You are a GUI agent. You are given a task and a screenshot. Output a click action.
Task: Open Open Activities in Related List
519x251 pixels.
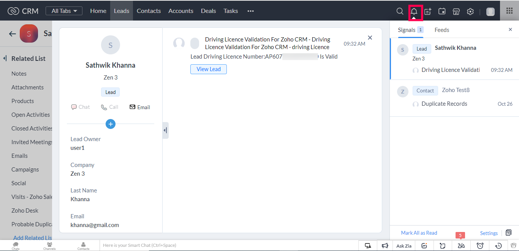(x=31, y=115)
